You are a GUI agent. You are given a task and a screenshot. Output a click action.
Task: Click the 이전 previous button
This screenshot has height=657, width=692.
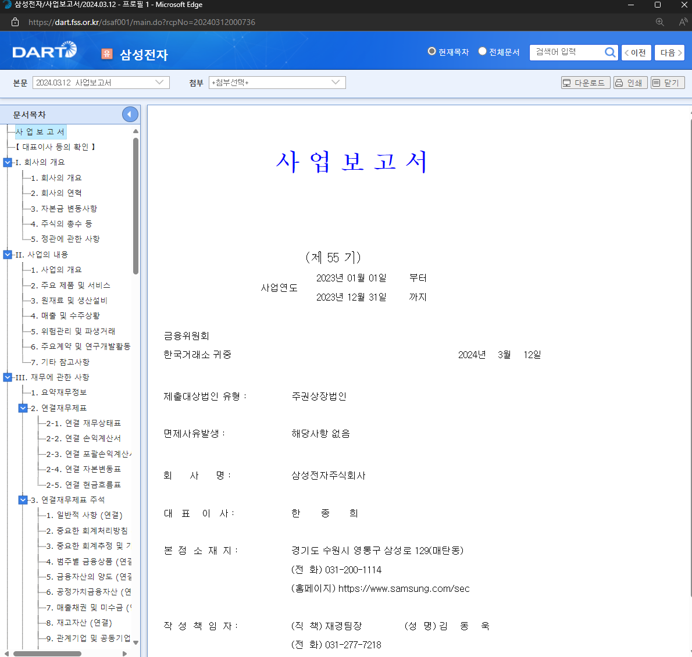(x=636, y=52)
